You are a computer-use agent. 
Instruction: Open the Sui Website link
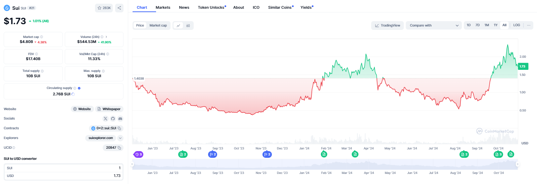82,109
